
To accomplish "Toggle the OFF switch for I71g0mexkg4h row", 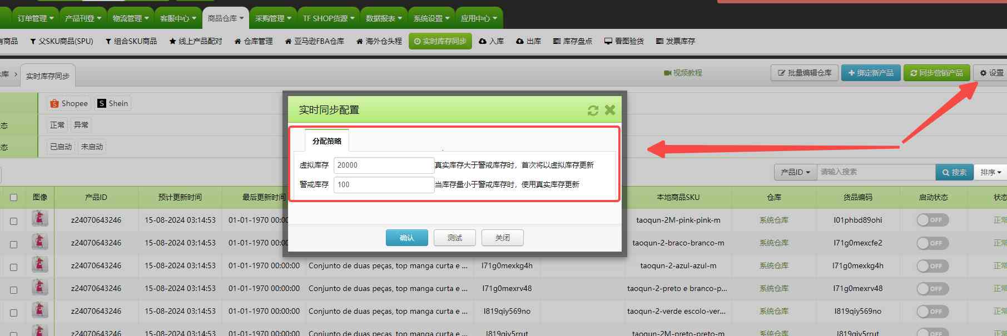I will pyautogui.click(x=932, y=265).
